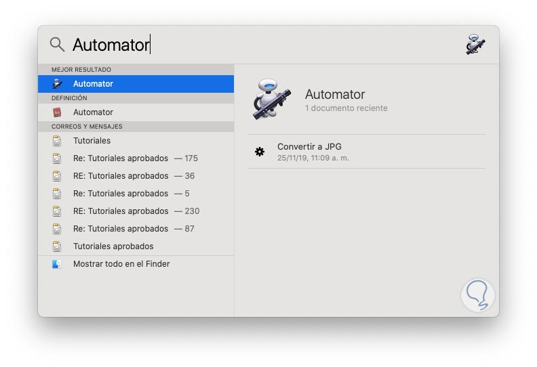Click the date 25/11/19, 11:09 a. m.
Viewport: 537px width, 367px height.
pyautogui.click(x=313, y=158)
